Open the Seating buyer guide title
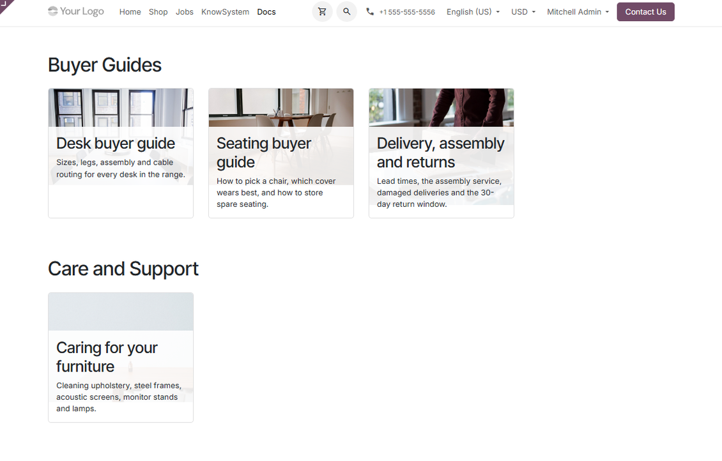This screenshot has width=722, height=461. click(x=264, y=153)
